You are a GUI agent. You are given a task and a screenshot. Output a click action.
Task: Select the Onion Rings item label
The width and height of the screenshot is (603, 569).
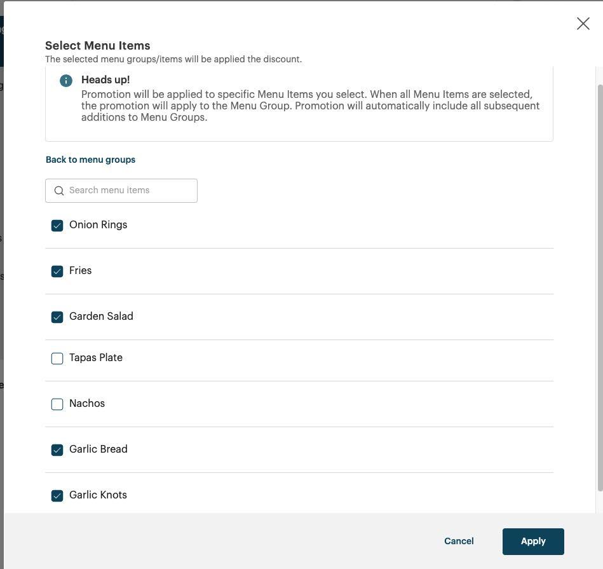tap(98, 224)
